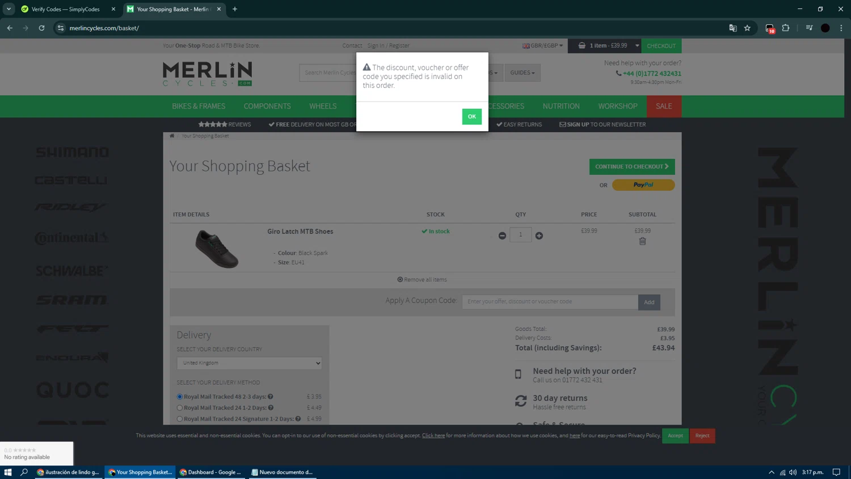The width and height of the screenshot is (851, 479).
Task: Focus the Search Merlin Cycles field
Action: point(329,73)
